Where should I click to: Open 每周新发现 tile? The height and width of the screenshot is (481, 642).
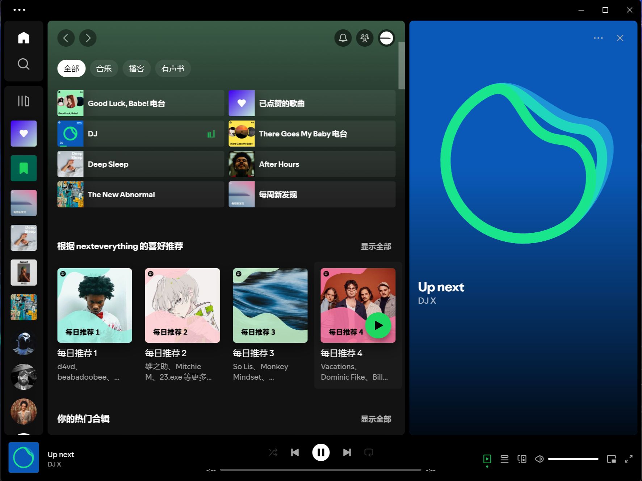(x=312, y=194)
